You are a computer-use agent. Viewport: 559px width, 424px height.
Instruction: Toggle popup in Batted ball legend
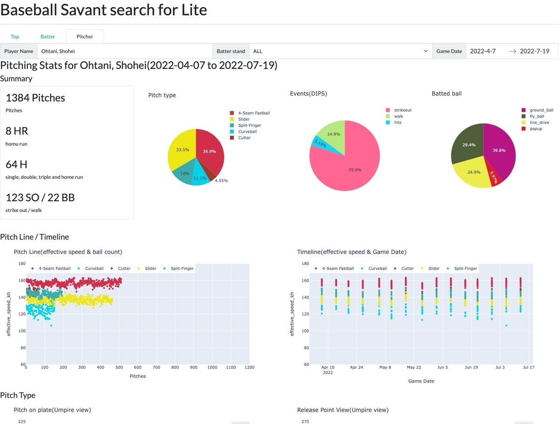[x=532, y=129]
